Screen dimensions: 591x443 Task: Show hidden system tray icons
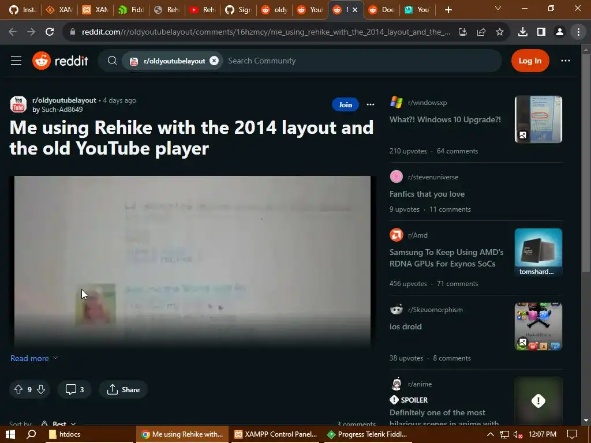pos(490,434)
